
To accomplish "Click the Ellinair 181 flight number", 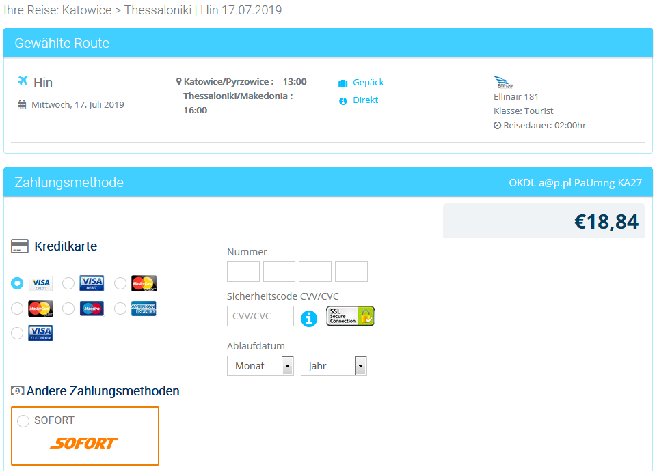I will tap(515, 97).
